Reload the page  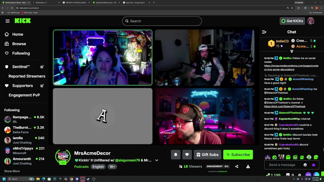12,8
